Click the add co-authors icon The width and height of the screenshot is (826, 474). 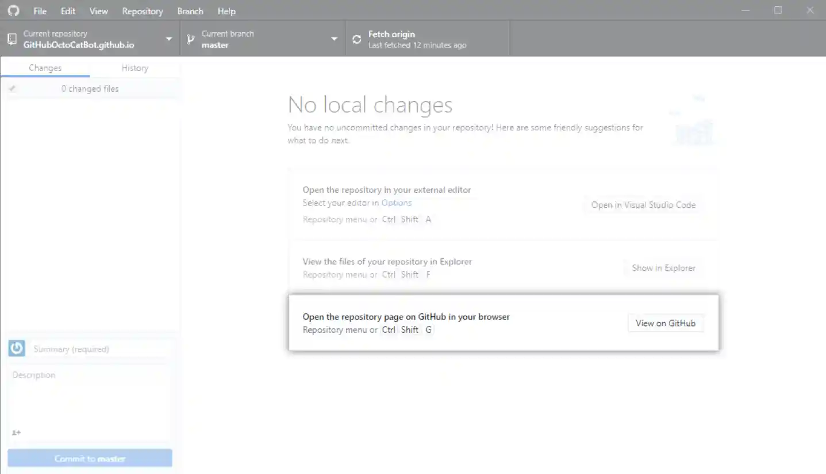pos(16,433)
